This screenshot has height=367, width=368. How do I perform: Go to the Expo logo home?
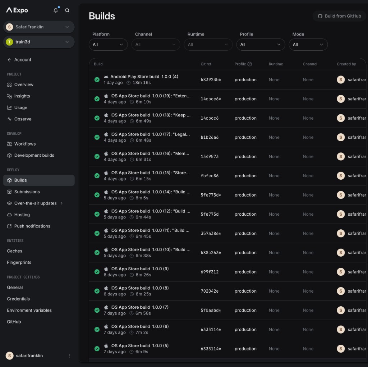tap(17, 10)
